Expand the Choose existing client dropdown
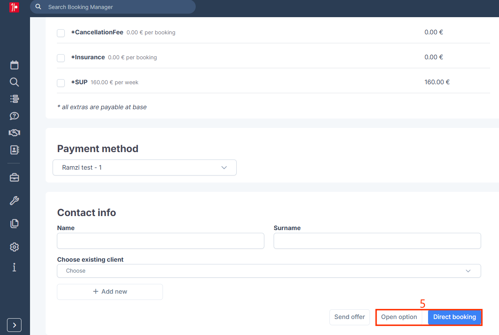 pyautogui.click(x=269, y=271)
